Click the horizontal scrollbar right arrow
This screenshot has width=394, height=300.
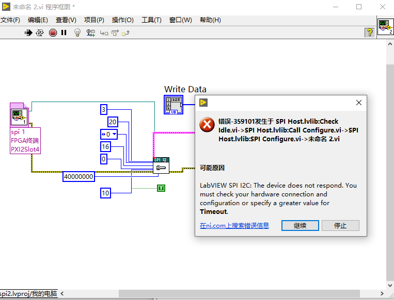point(382,293)
